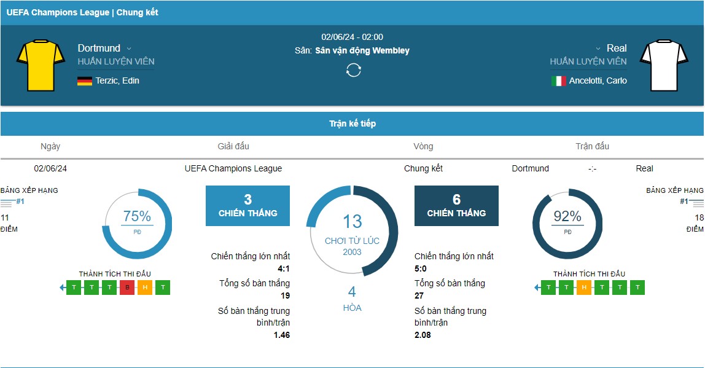Screen dimensions: 705x368
Task: Click Dortmund's average goals value 1.46
Action: coord(281,335)
